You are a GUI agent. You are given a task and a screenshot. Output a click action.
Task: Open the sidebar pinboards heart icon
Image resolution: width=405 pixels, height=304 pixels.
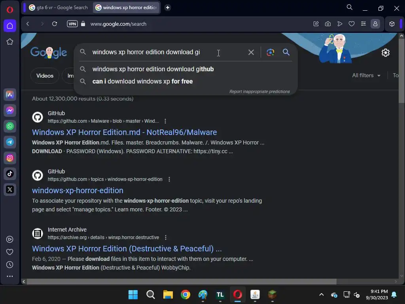(10, 252)
